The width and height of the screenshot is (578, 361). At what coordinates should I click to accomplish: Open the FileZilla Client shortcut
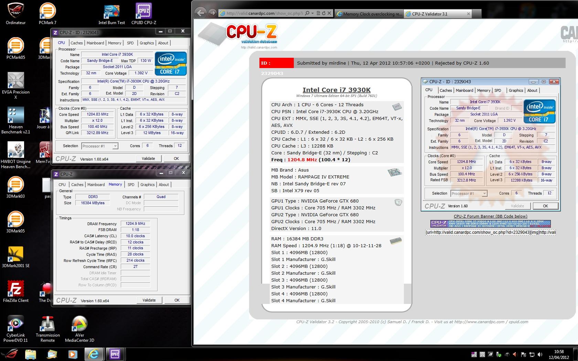point(15,292)
